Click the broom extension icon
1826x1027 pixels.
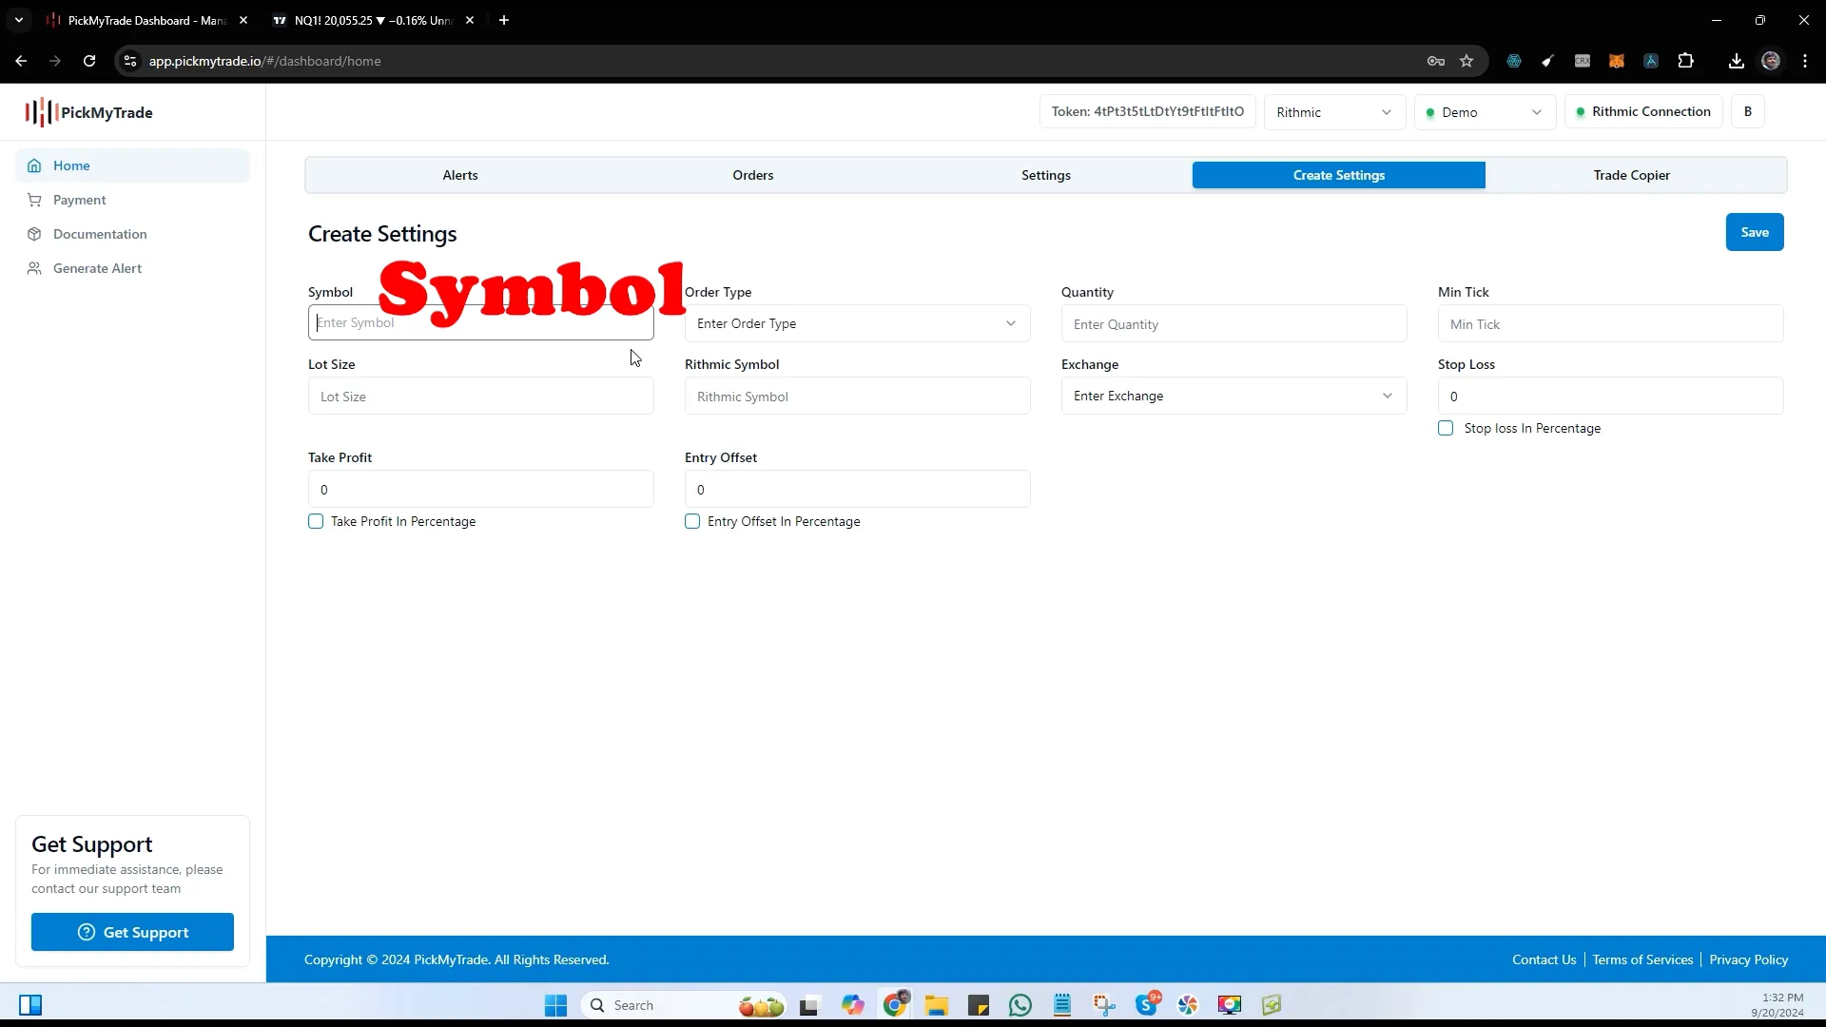[x=1548, y=61]
